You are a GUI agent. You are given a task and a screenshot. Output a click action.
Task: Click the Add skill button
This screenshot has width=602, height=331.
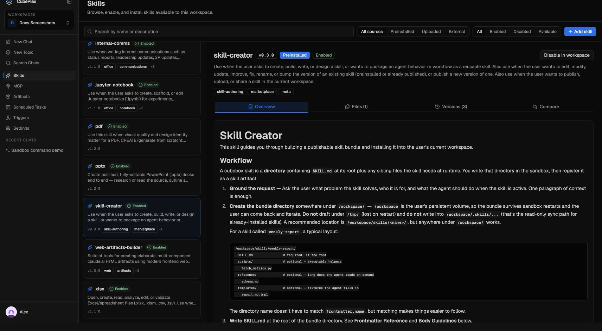[x=580, y=32]
